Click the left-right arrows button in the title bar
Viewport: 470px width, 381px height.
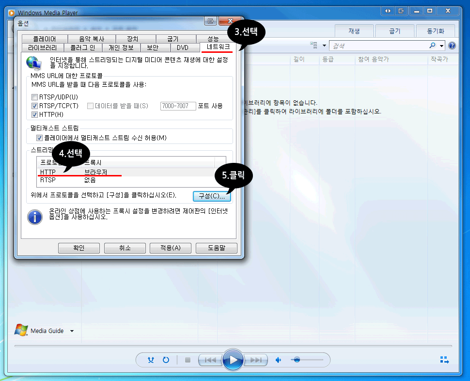pyautogui.click(x=388, y=11)
